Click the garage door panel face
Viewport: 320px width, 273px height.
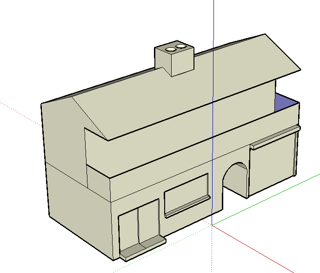[x=273, y=164]
